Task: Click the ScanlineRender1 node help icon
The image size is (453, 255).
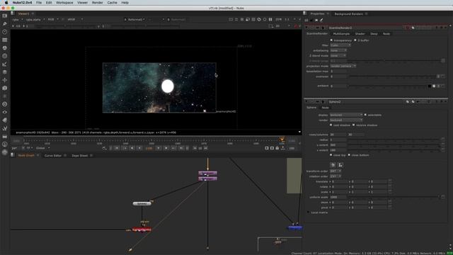Action: click(436, 28)
